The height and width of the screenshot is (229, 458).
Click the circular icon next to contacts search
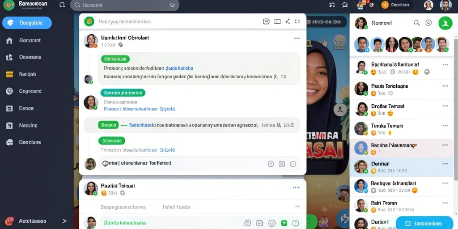[x=428, y=23]
